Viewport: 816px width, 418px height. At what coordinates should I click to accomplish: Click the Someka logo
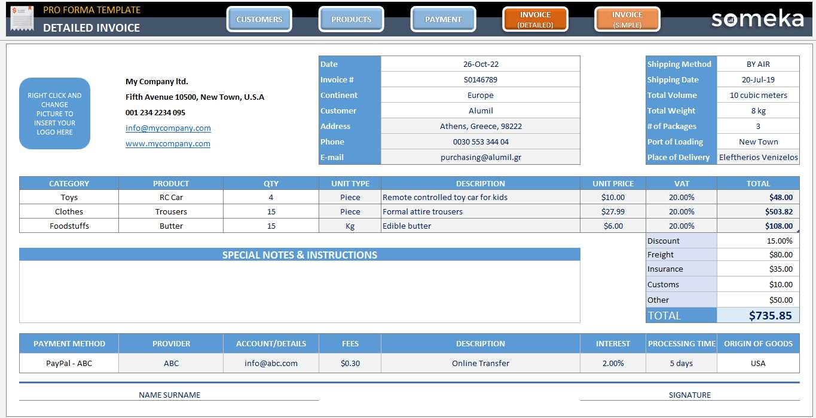(757, 19)
